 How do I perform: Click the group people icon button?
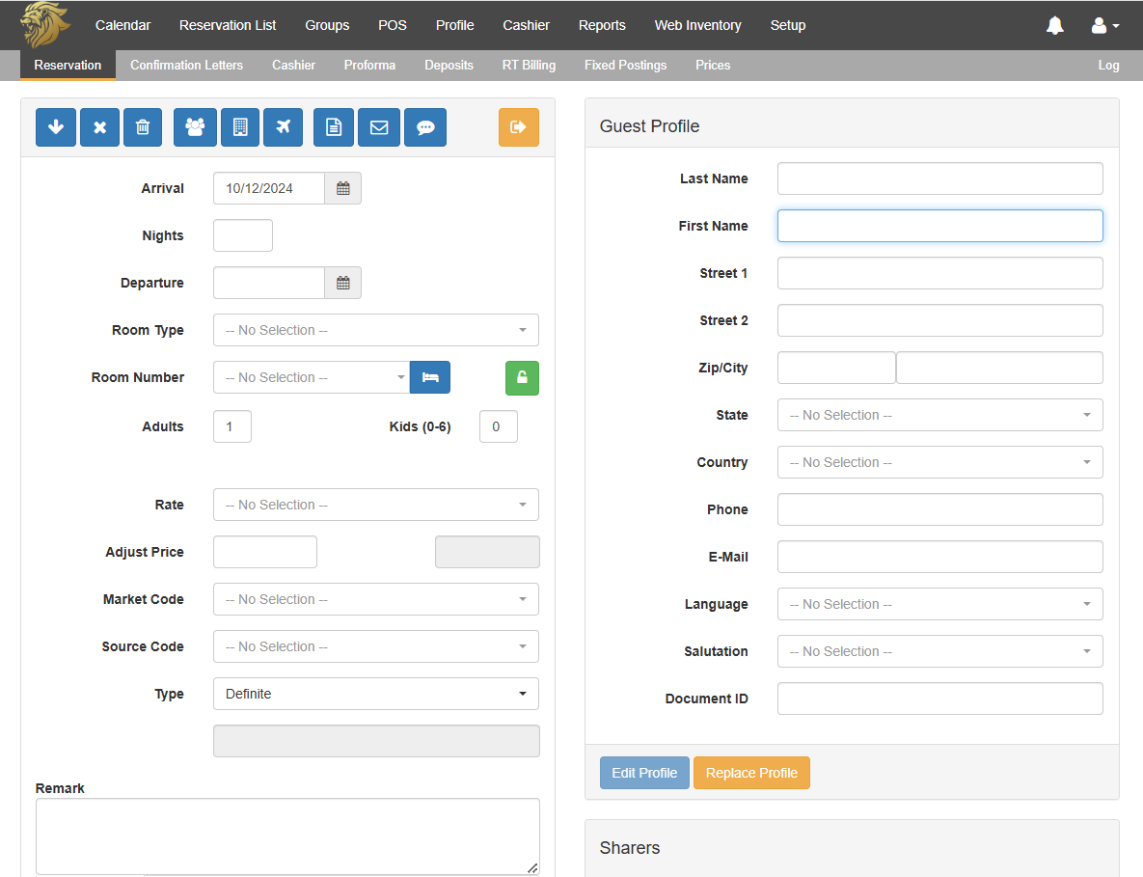(195, 127)
